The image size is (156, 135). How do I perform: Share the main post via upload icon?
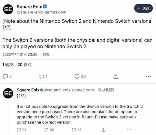pyautogui.click(x=116, y=77)
